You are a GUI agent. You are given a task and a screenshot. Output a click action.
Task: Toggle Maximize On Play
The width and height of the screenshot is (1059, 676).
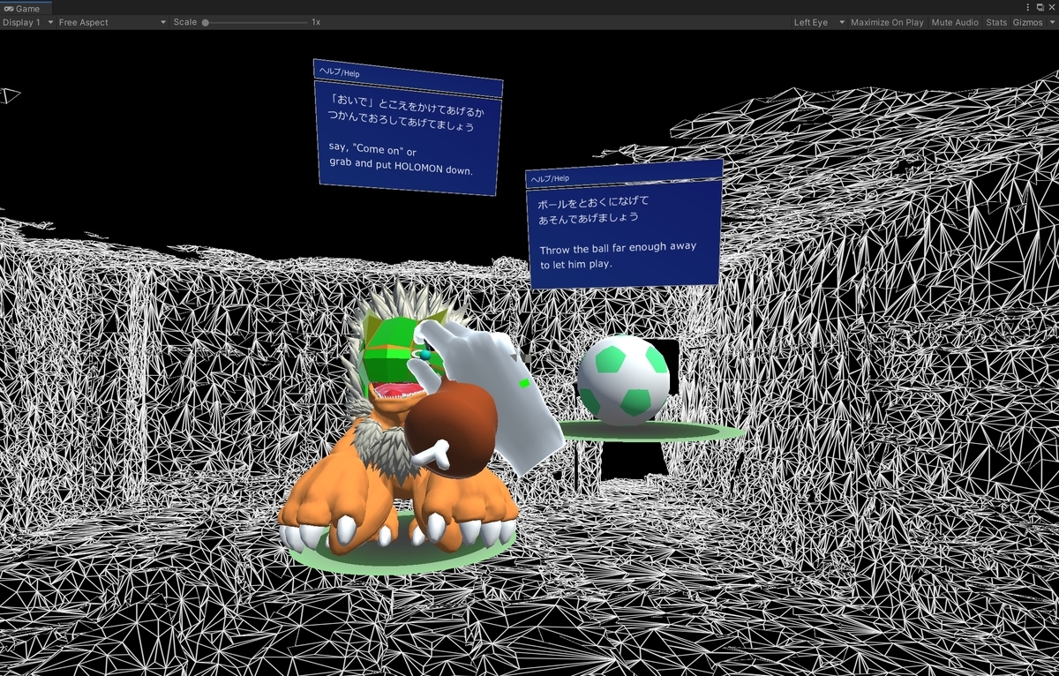[887, 22]
